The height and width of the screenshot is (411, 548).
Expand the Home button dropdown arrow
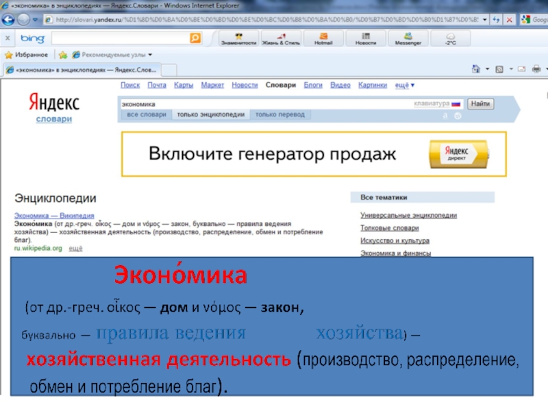tap(487, 69)
